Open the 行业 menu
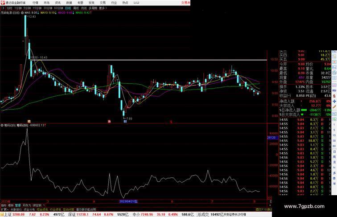This screenshot has height=217, width=337. pyautogui.click(x=114, y=3)
